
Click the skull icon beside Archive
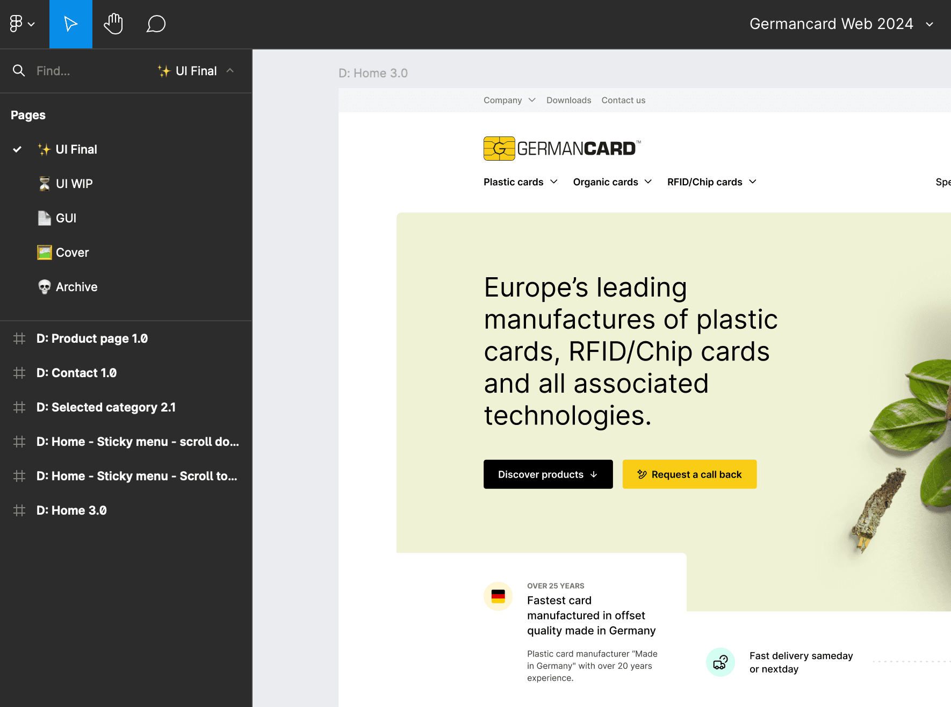tap(44, 286)
